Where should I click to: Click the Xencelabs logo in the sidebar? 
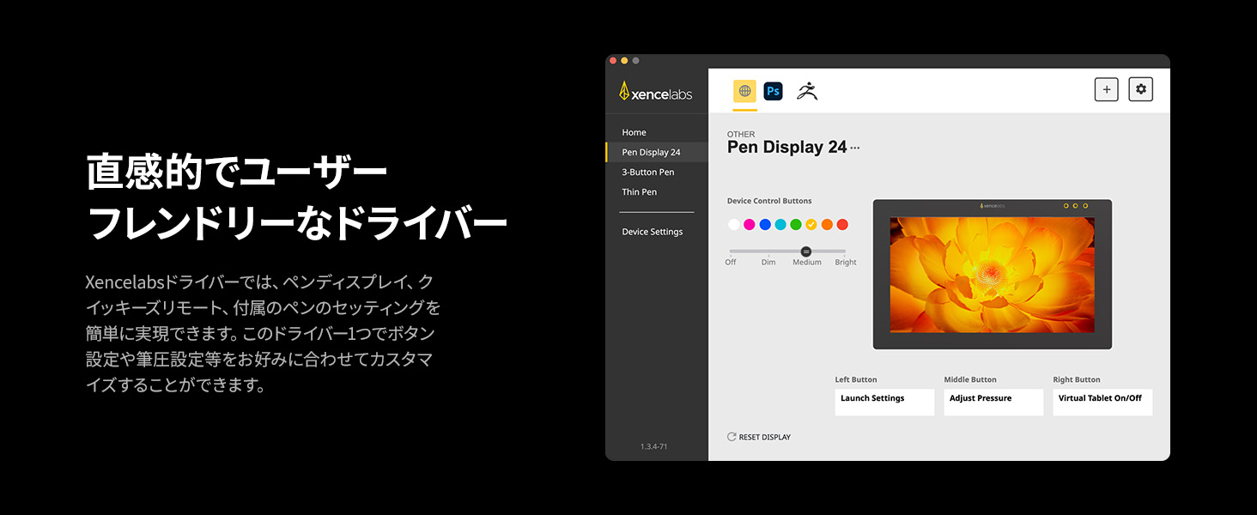(x=656, y=90)
